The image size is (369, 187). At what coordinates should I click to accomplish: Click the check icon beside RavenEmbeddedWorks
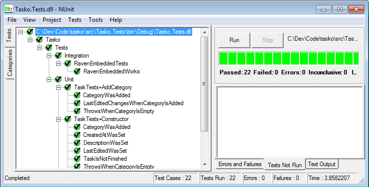[77, 71]
